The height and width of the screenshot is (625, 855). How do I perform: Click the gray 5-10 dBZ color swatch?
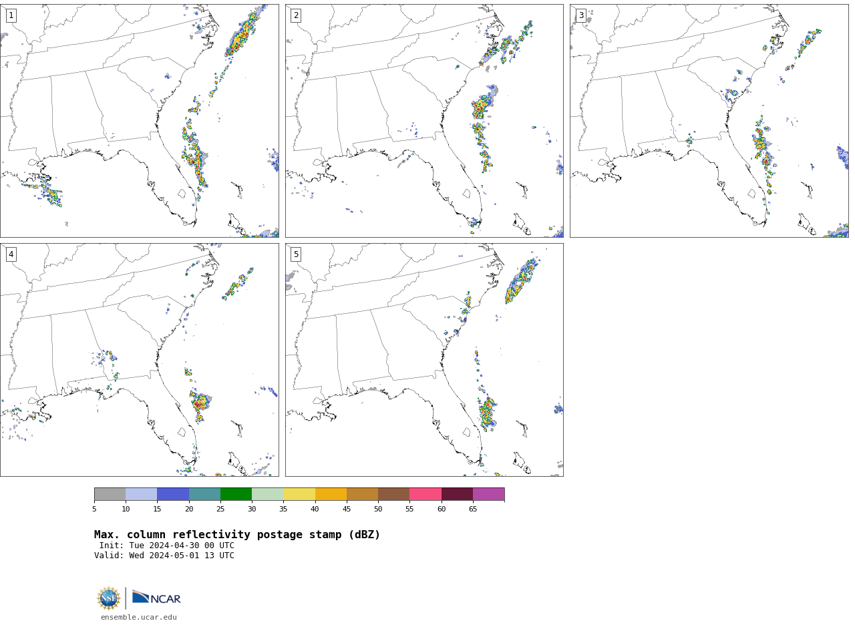[110, 494]
